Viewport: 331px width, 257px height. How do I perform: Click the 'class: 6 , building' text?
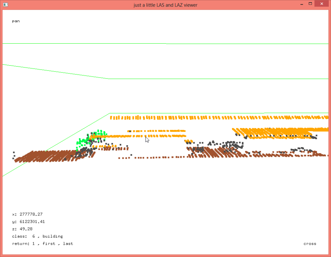(37, 236)
